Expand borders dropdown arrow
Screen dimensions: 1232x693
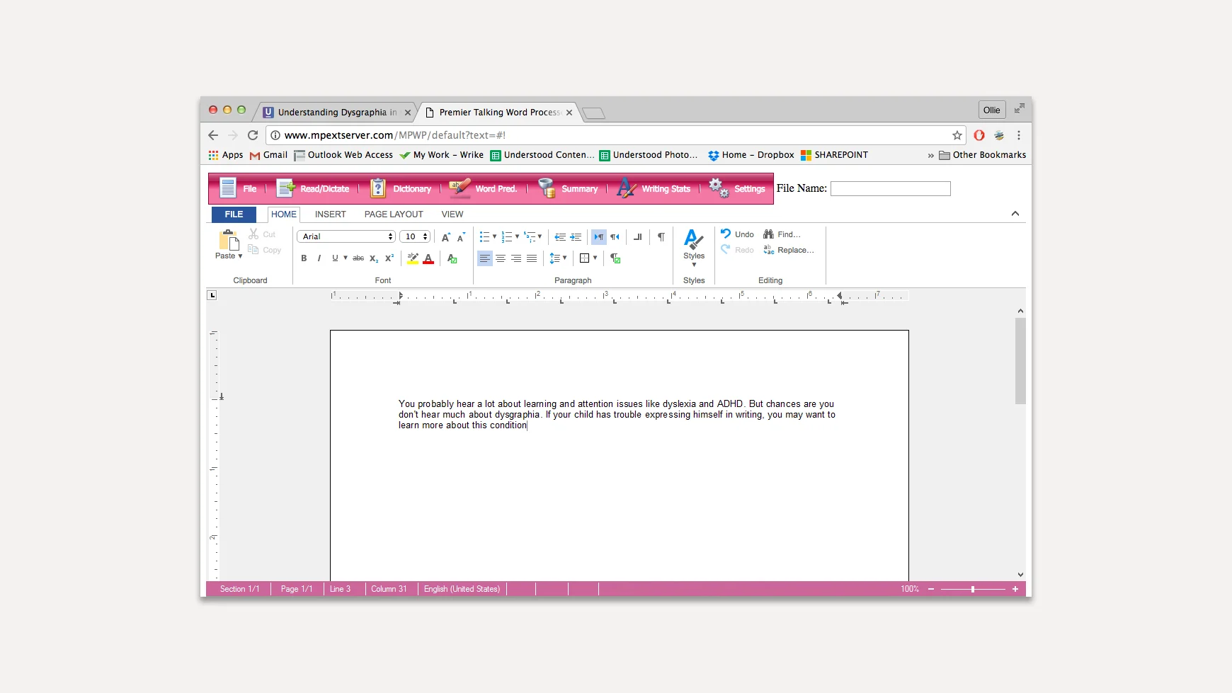(x=595, y=258)
